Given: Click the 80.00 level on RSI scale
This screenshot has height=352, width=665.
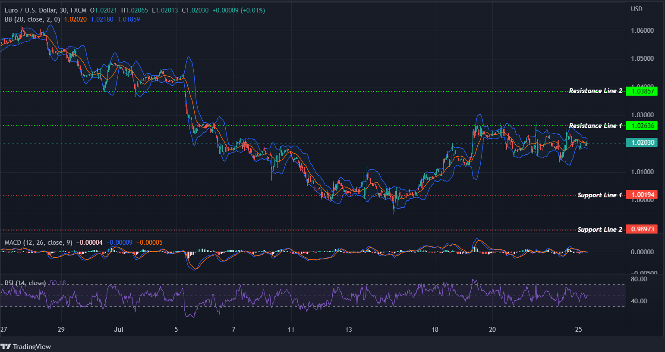Looking at the screenshot, I should click(x=639, y=279).
